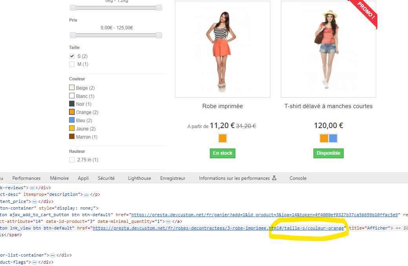Open the Performances DevTools tab
Viewport: 408px width, 266px height.
click(x=27, y=178)
